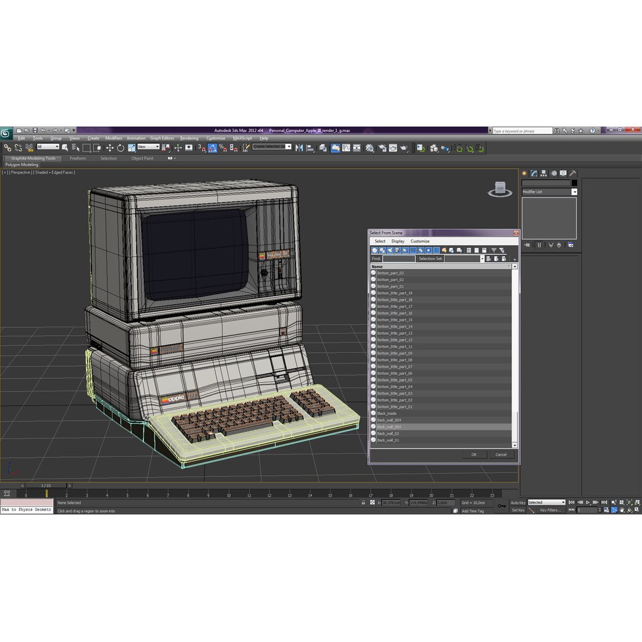Click the Align tool icon
The image size is (642, 642).
click(x=310, y=148)
